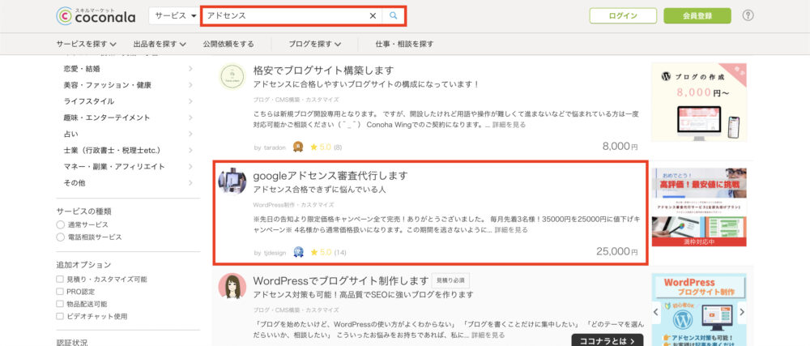This screenshot has height=346, width=810.
Task: Show next image of WordPress banner
Action: [x=742, y=312]
